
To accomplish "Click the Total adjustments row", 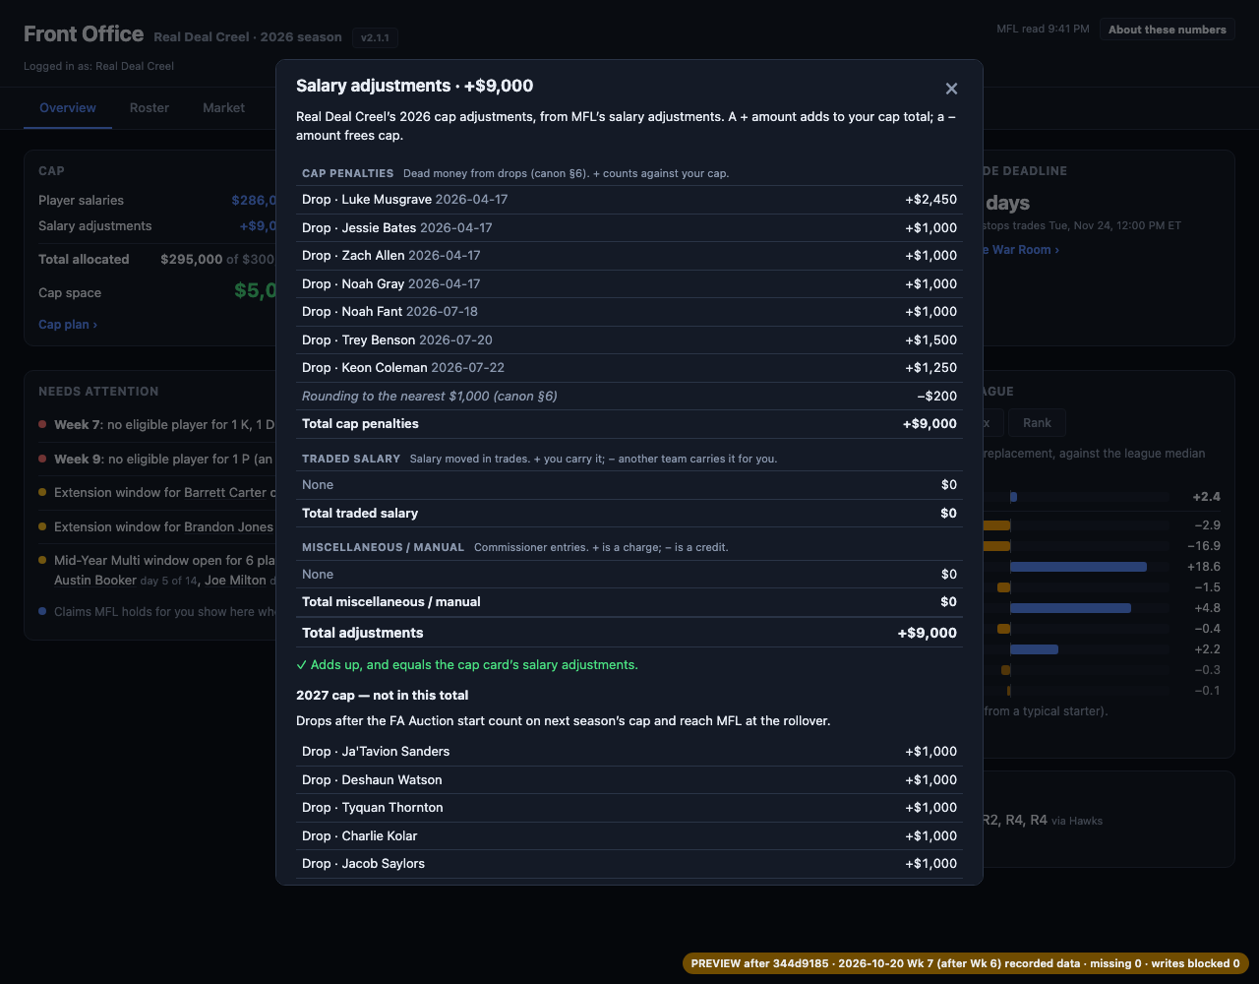I will pyautogui.click(x=629, y=633).
